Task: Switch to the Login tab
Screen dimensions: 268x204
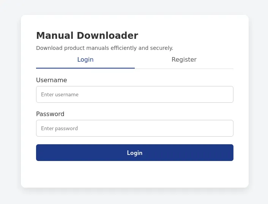Action: point(85,60)
